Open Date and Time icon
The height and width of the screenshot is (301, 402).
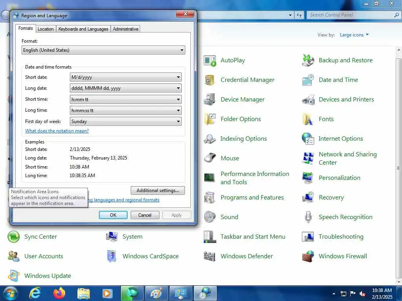308,80
